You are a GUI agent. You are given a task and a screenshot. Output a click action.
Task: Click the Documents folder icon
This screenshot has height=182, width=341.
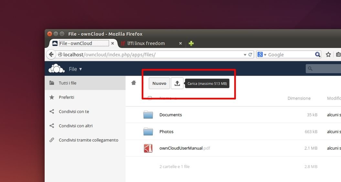click(x=148, y=114)
